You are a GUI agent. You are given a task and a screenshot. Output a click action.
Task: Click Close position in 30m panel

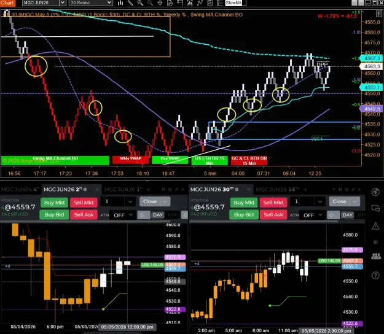[x=340, y=201]
